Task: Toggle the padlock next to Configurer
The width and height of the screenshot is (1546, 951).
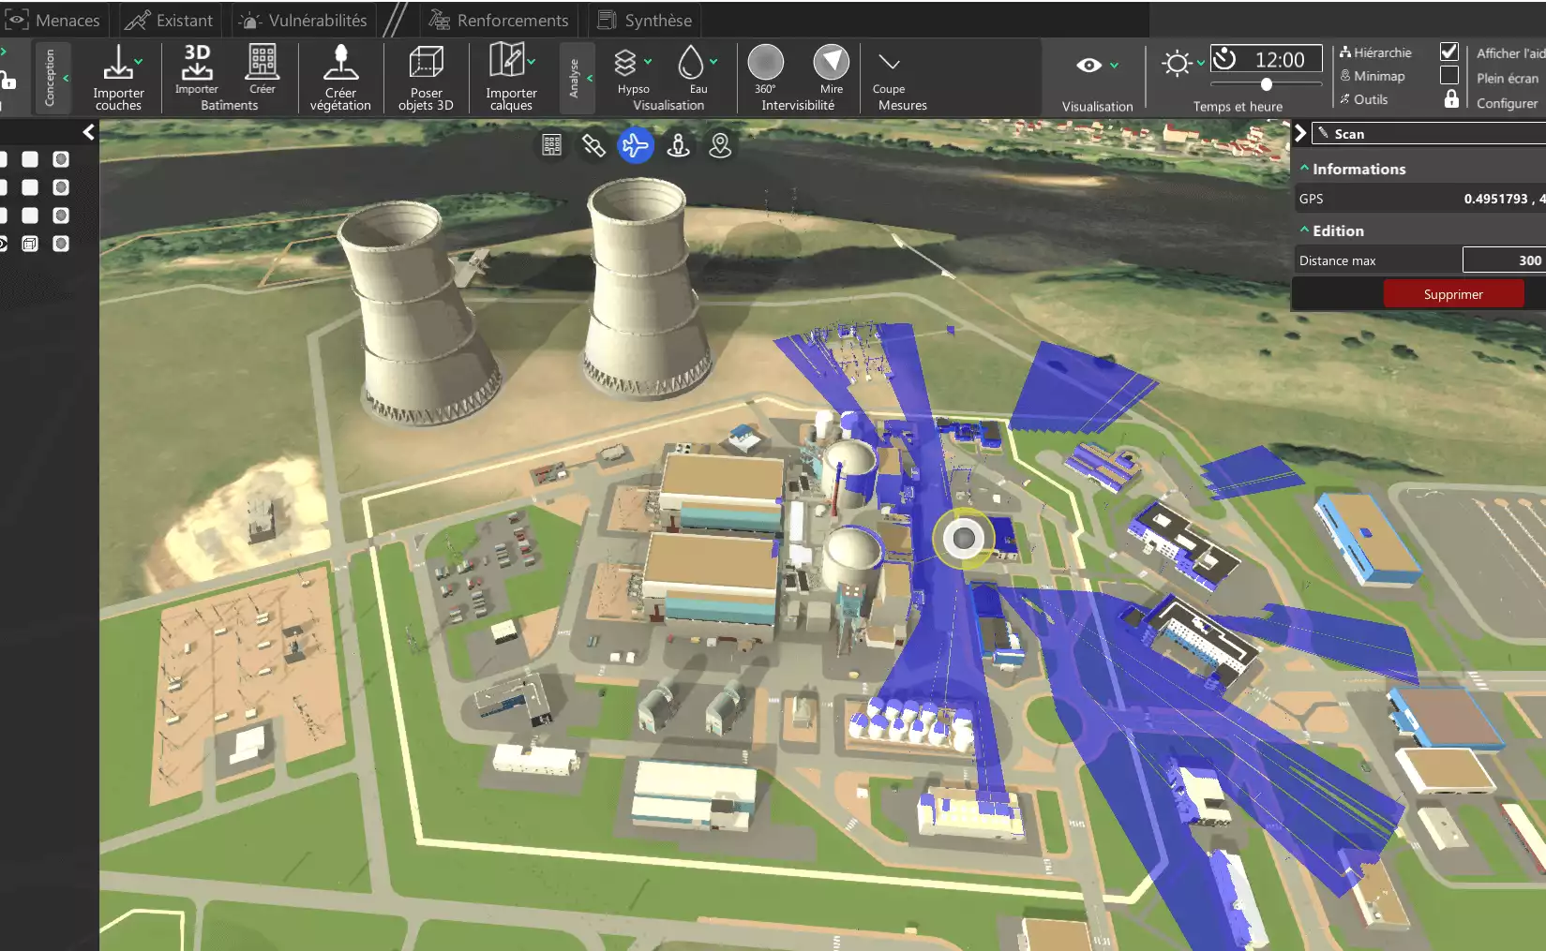Action: pyautogui.click(x=1451, y=99)
